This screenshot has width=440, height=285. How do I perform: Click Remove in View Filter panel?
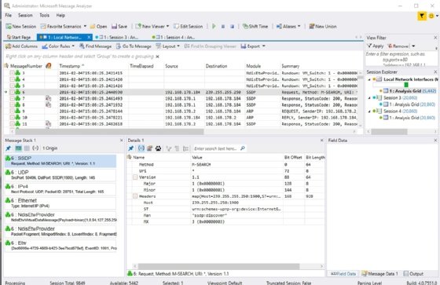pos(399,46)
